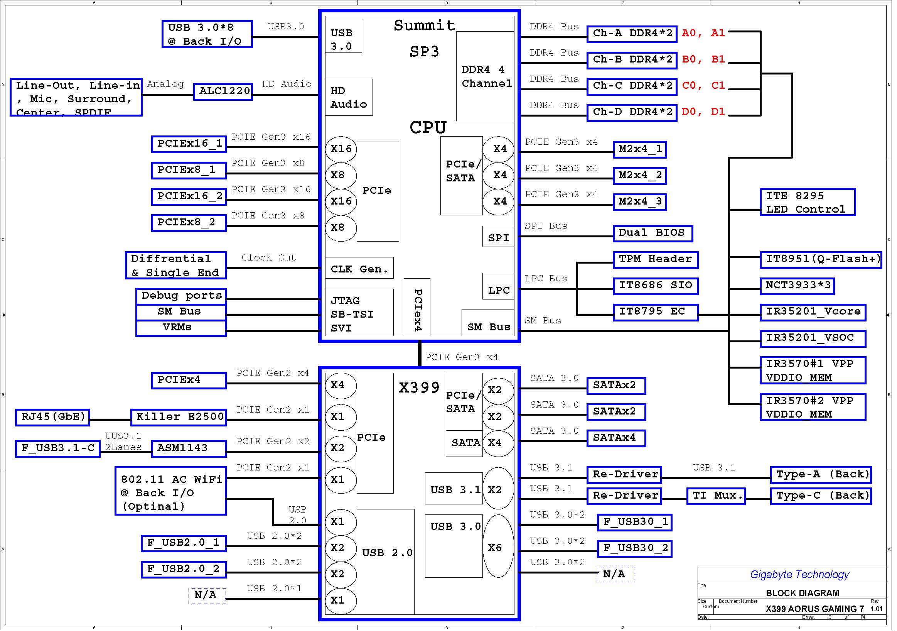Click the PCIEx8_1 slot block

coord(189,171)
